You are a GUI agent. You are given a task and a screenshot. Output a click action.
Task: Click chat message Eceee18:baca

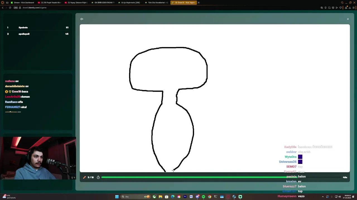click(16, 91)
